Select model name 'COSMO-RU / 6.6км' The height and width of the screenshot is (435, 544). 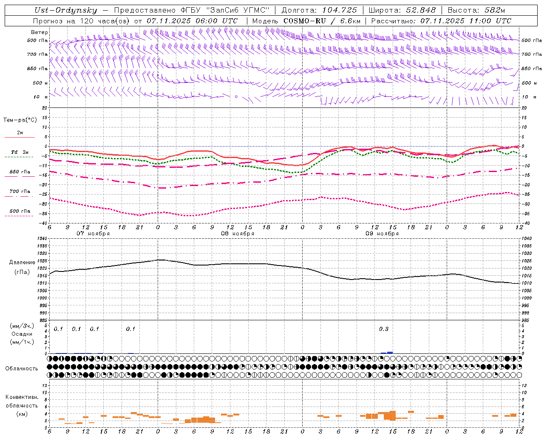[x=322, y=21]
